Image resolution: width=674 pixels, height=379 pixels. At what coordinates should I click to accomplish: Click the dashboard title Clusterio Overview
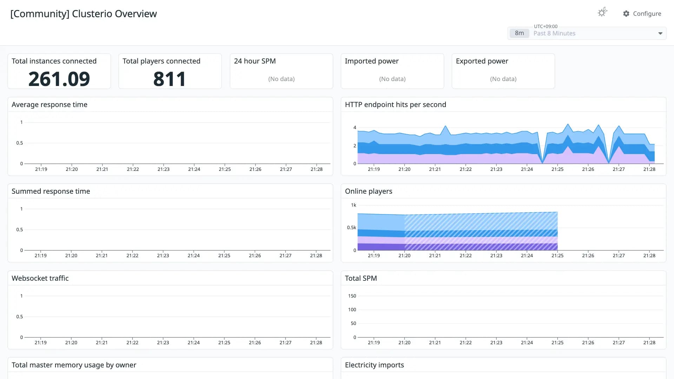(84, 14)
